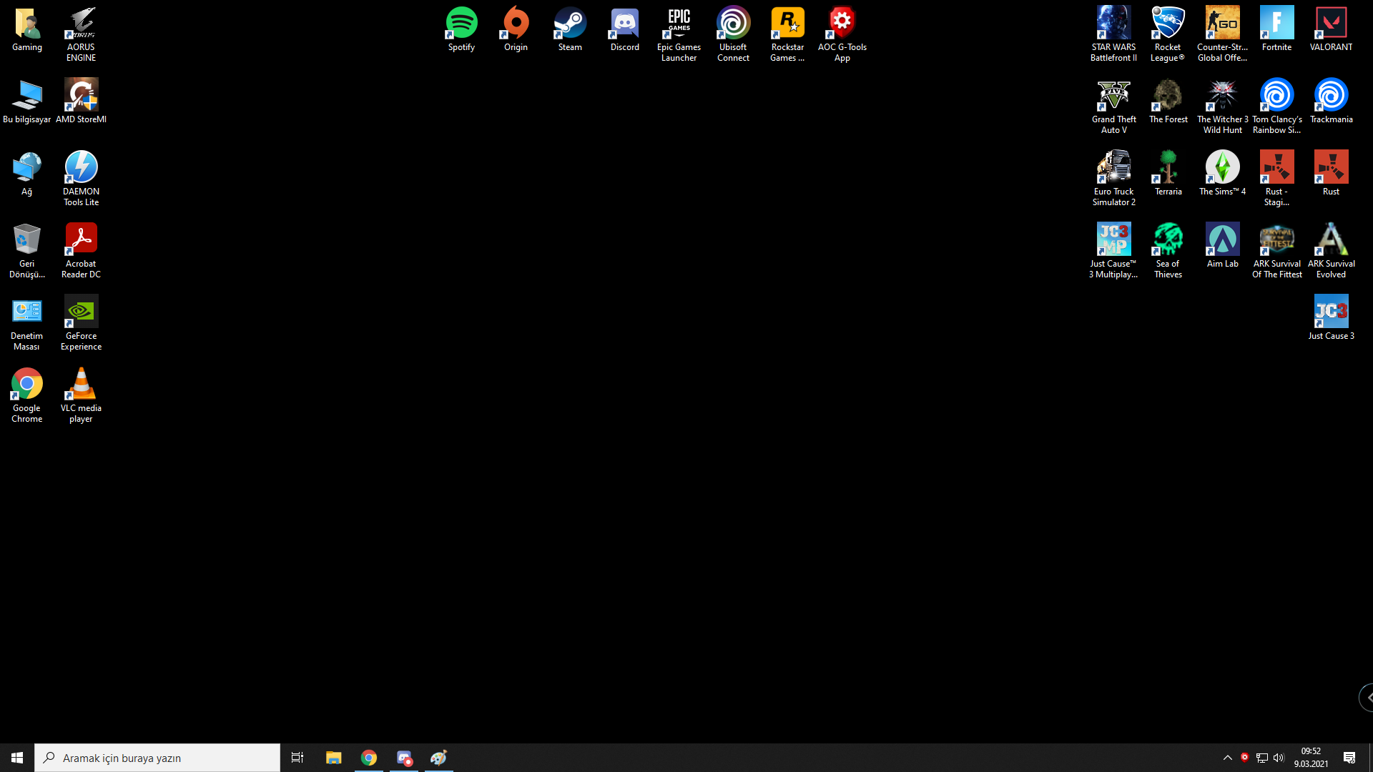Open Task View from the taskbar
Screen dimensions: 1373x772
tap(297, 758)
